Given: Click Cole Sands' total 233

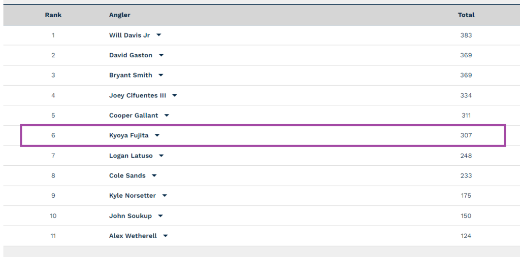Looking at the screenshot, I should 466,175.
